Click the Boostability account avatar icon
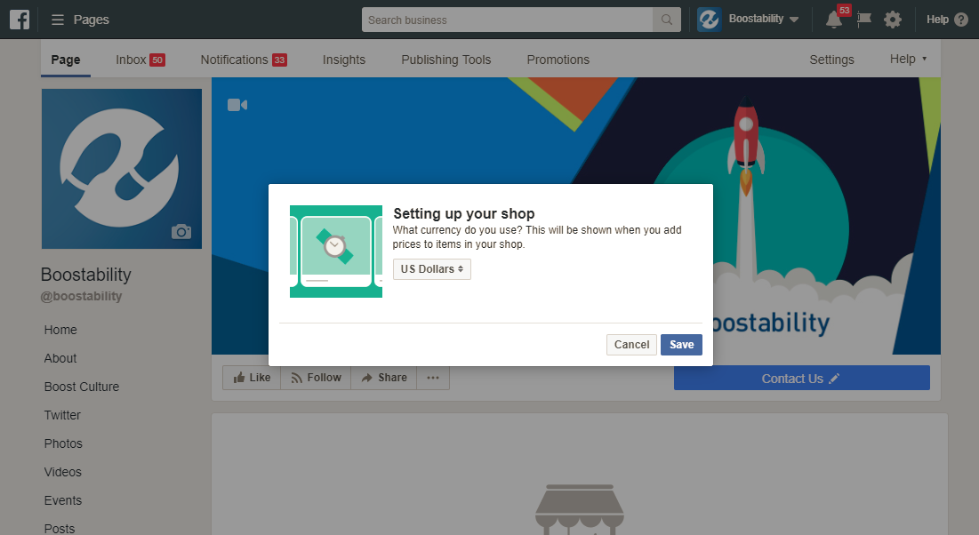 click(710, 20)
